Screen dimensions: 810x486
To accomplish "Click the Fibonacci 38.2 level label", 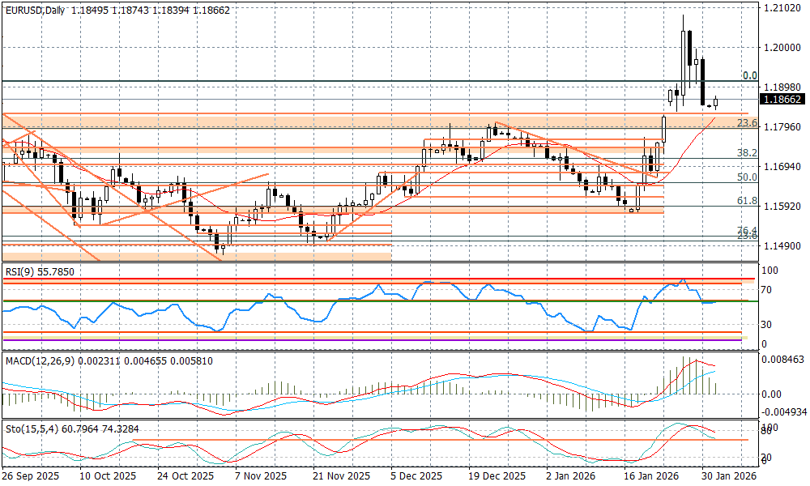I will (746, 153).
